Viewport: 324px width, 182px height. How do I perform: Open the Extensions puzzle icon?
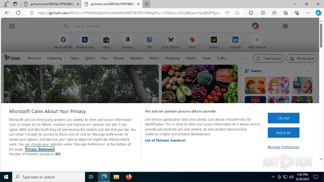(251, 13)
